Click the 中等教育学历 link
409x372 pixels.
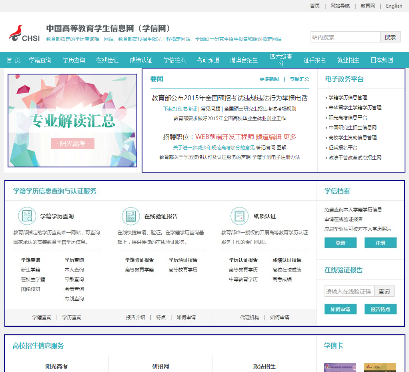point(243,280)
